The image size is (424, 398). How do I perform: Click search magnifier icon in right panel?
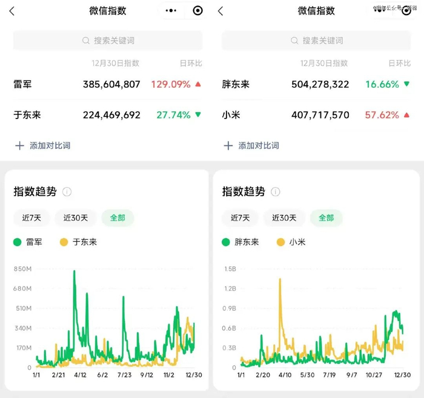(294, 41)
